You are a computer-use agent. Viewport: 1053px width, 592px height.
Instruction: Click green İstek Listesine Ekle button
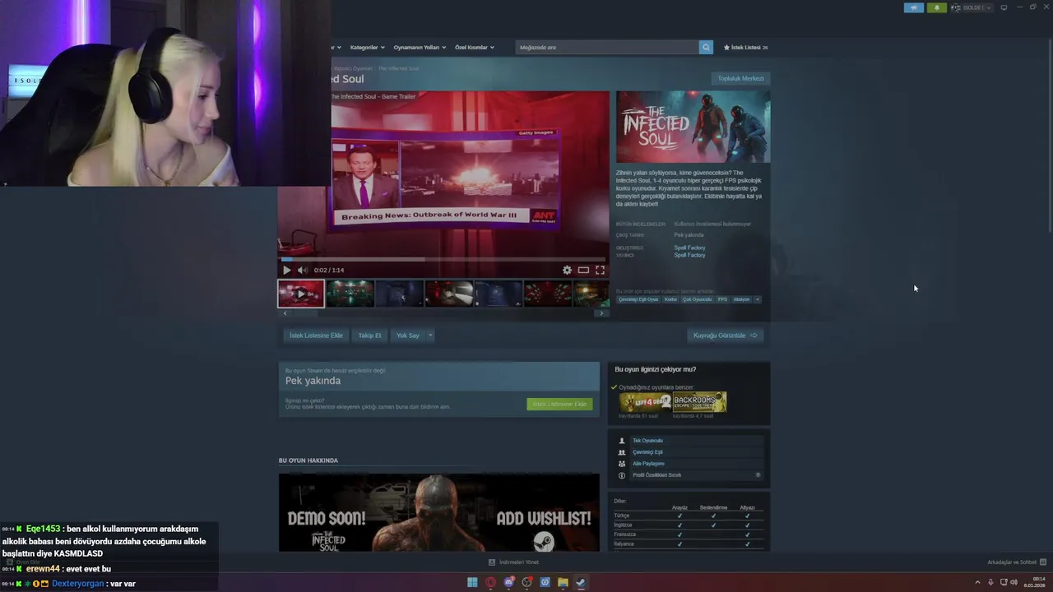[559, 404]
